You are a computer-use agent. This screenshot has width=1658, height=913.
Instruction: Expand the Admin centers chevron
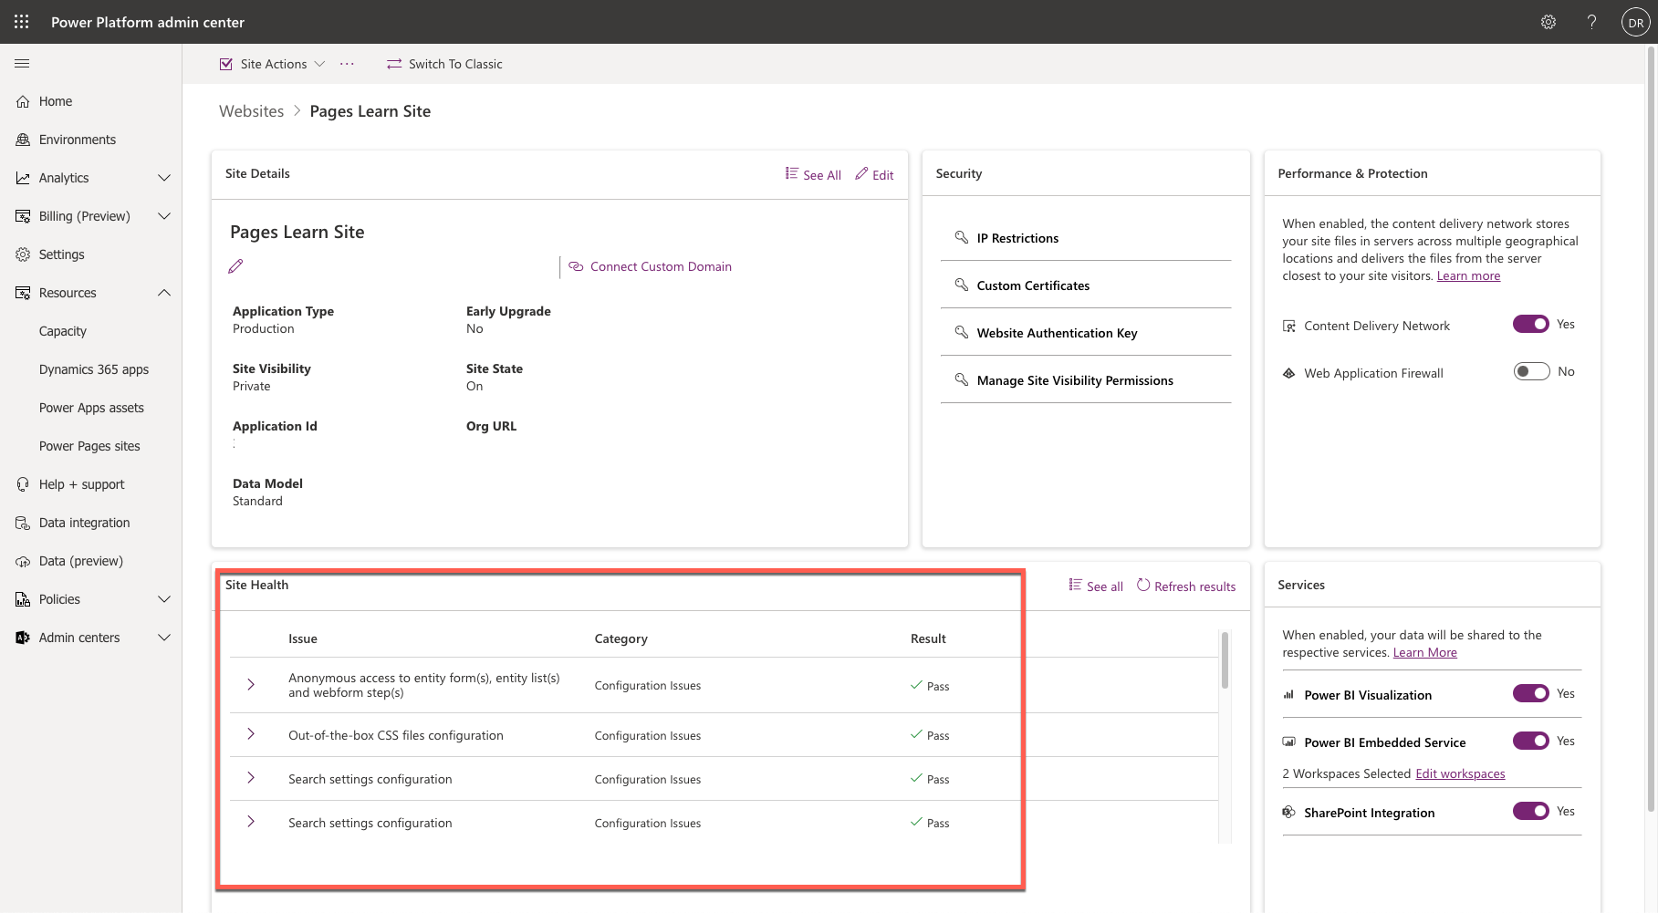click(x=164, y=638)
